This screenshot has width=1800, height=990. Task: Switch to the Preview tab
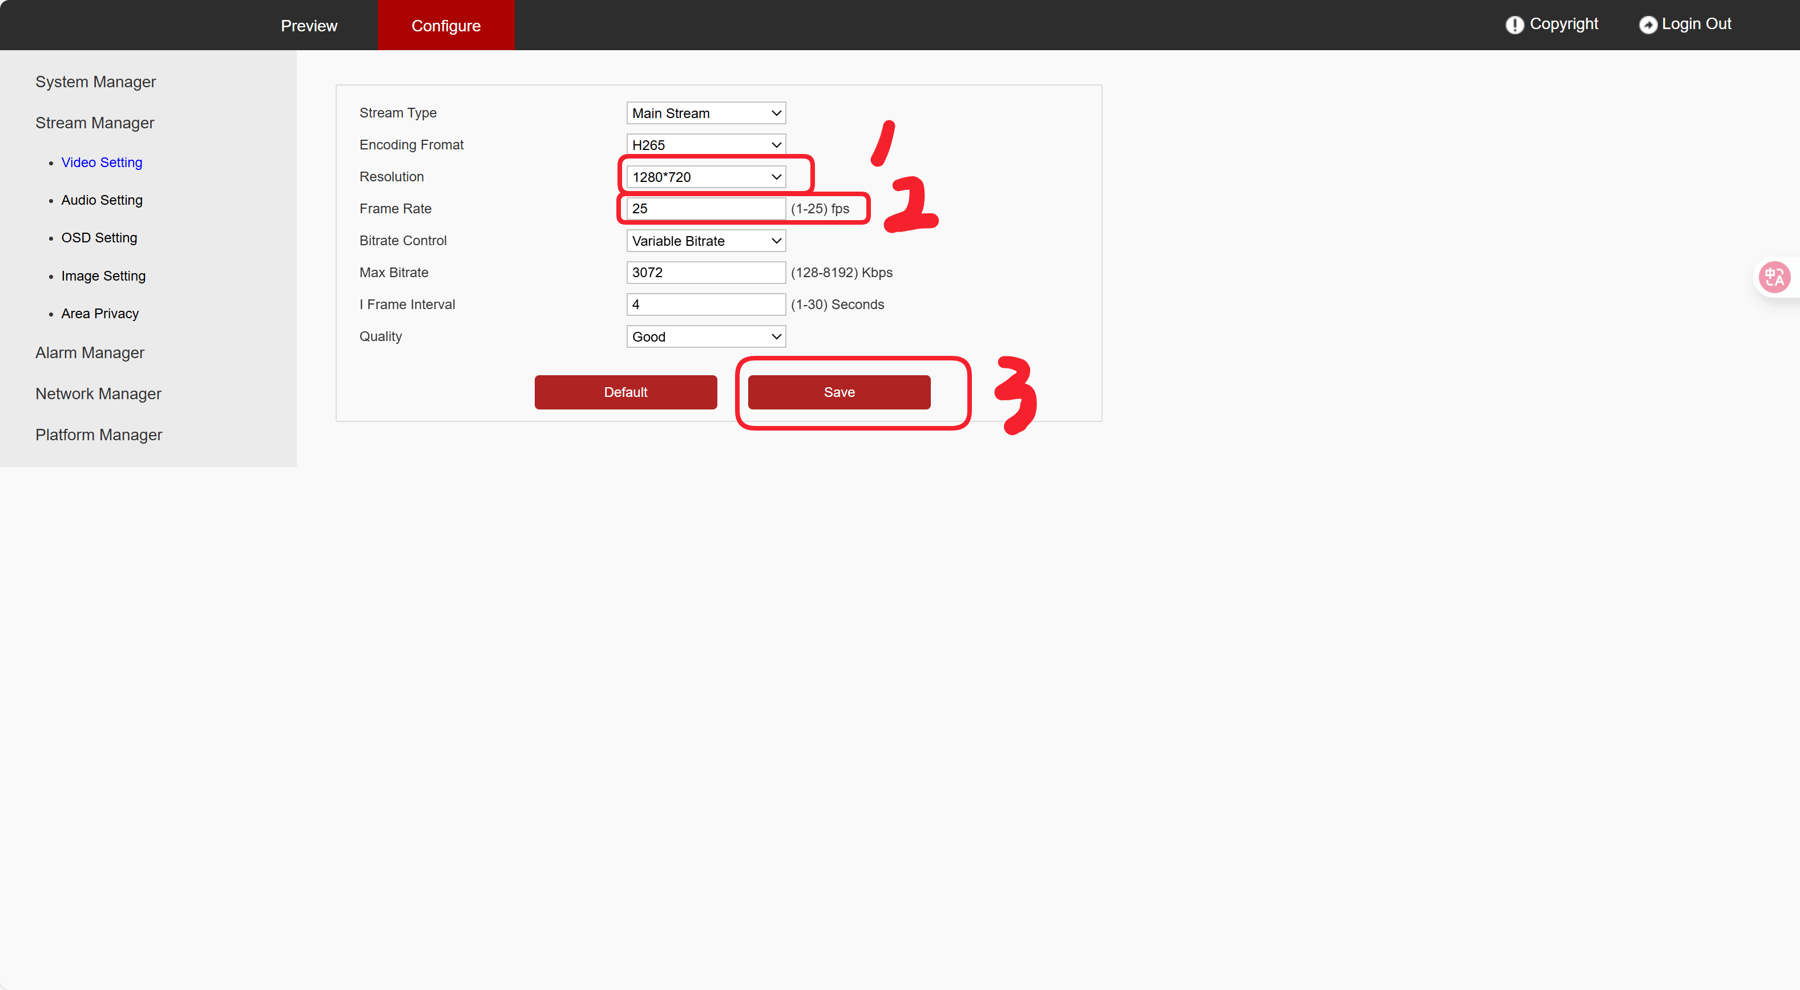coord(309,26)
